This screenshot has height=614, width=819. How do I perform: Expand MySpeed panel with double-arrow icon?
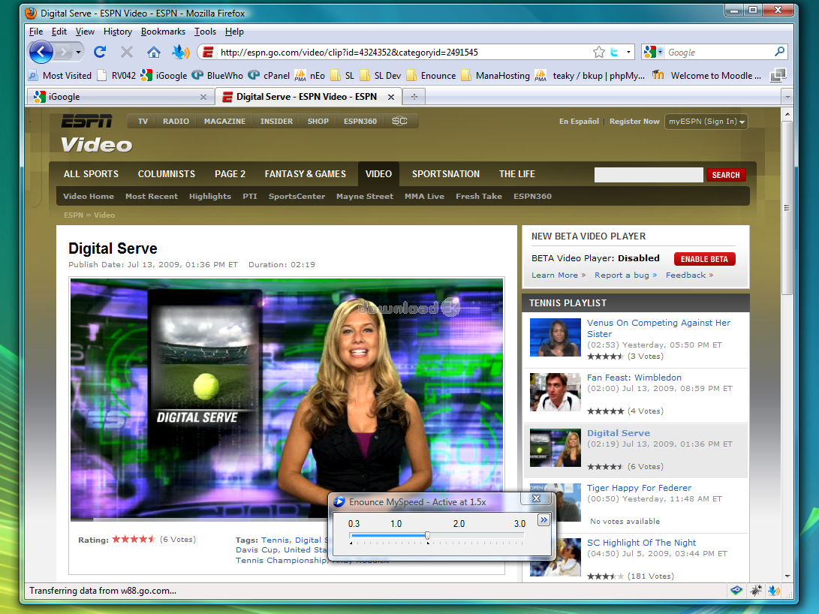(543, 520)
